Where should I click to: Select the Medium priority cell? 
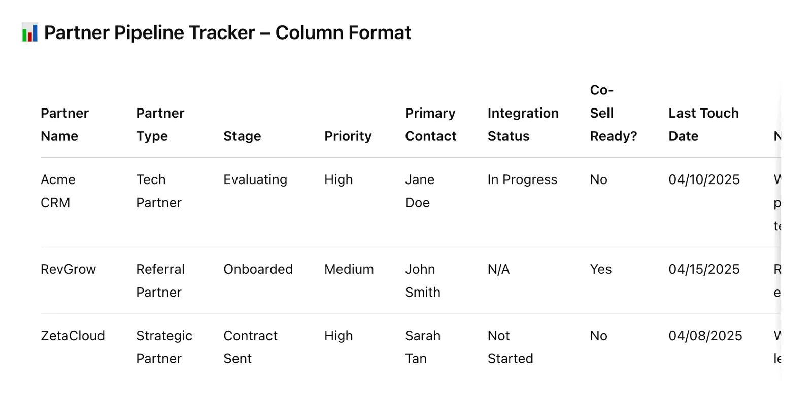pos(349,269)
